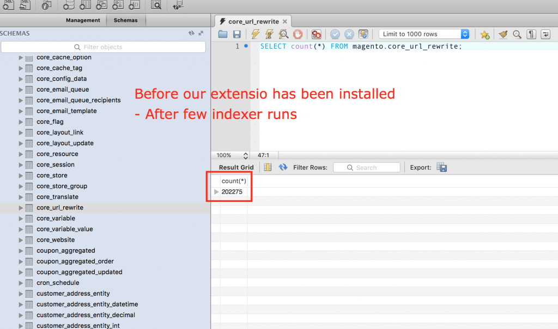Click the count(*) column header

click(234, 181)
